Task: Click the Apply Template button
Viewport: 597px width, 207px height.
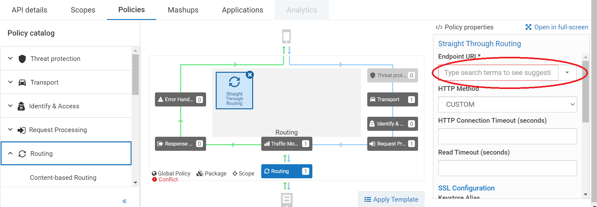Action: 391,199
